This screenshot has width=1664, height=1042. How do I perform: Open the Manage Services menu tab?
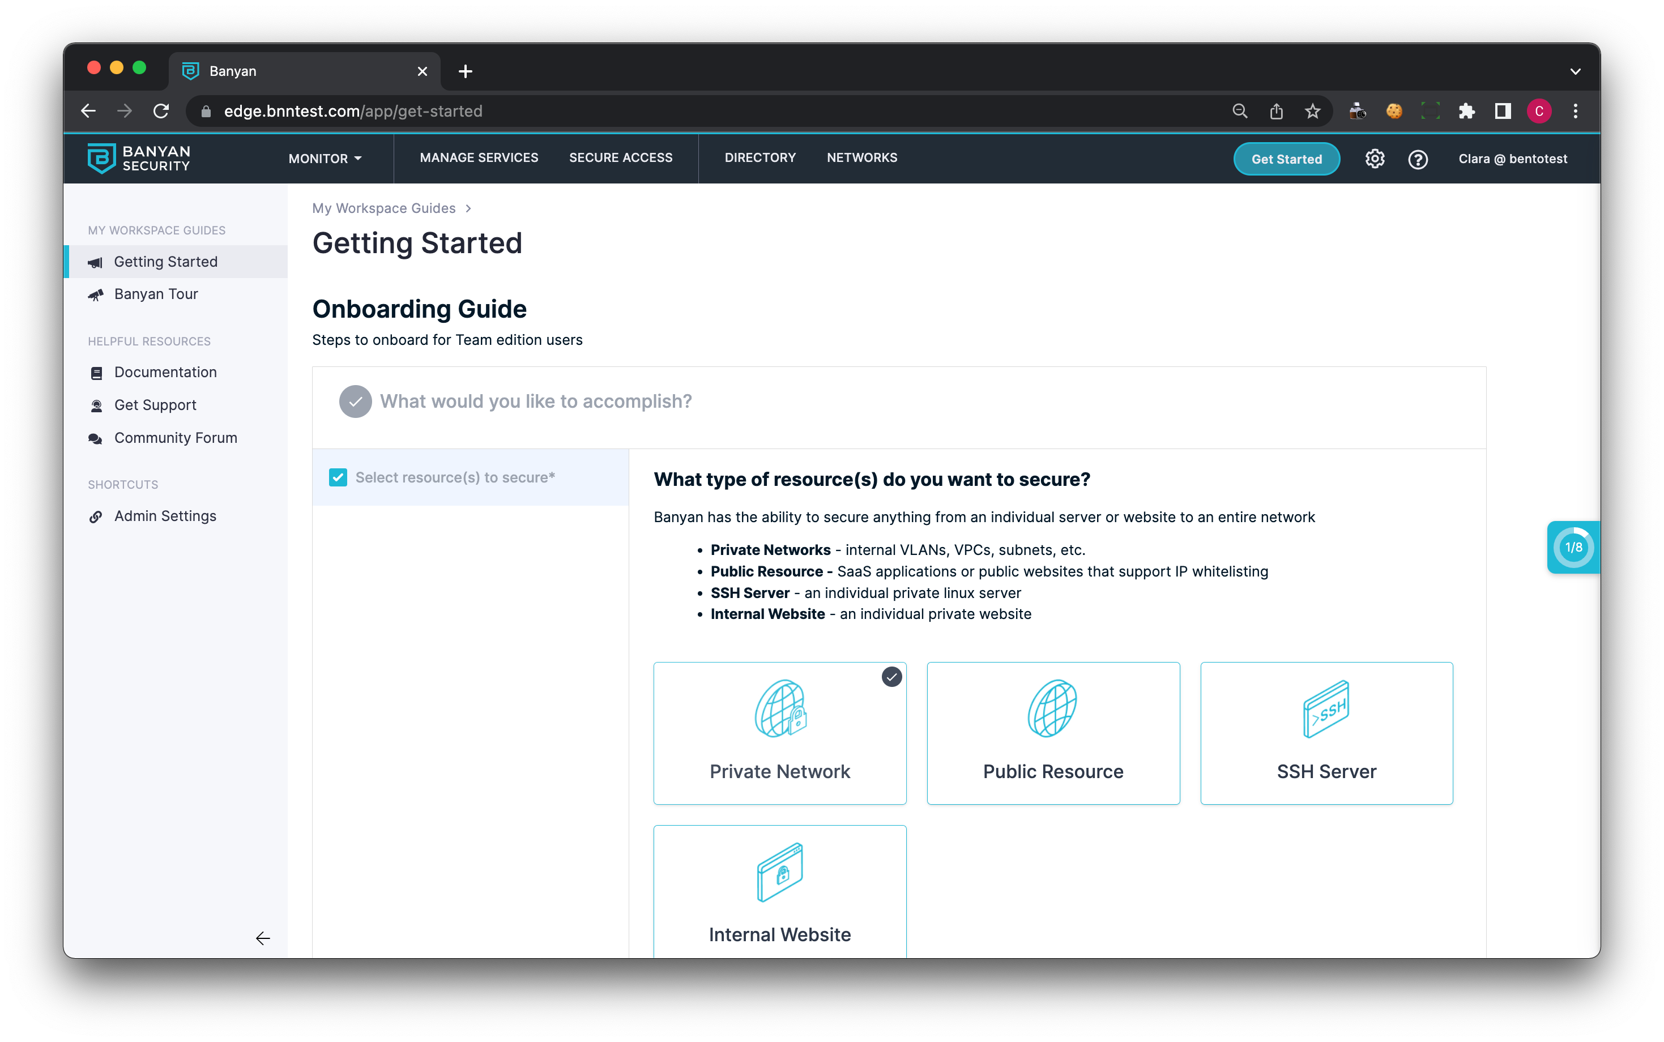478,157
